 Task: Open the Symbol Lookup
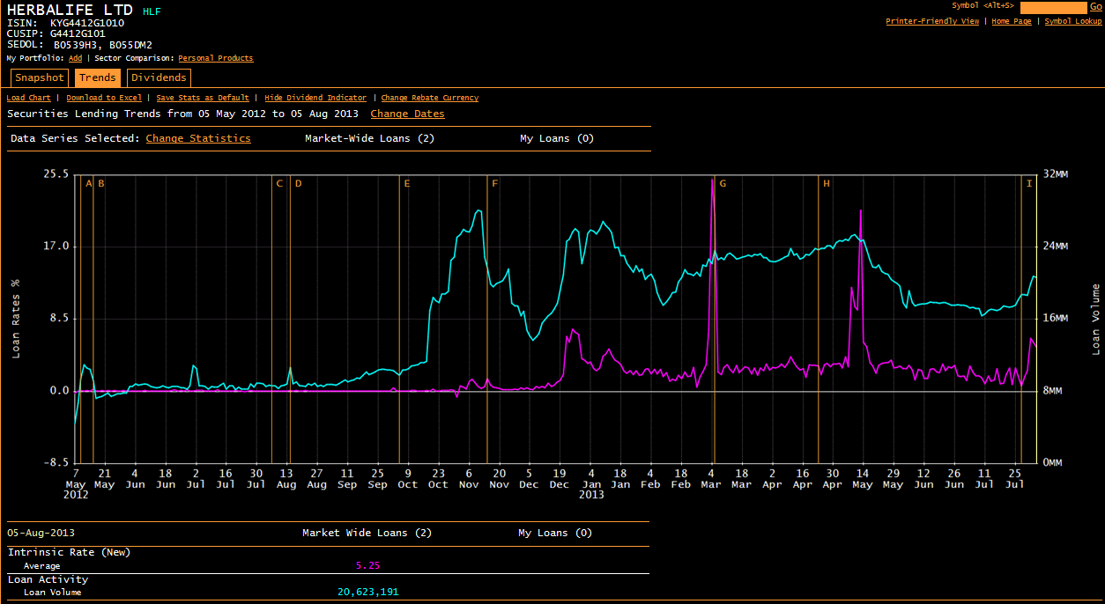pyautogui.click(x=1072, y=21)
